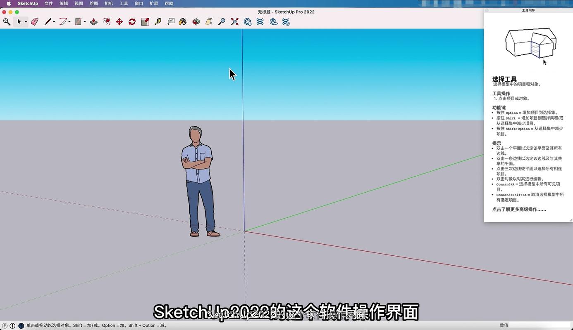
Task: Expand the Line tool dropdown arrow
Action: pos(54,22)
